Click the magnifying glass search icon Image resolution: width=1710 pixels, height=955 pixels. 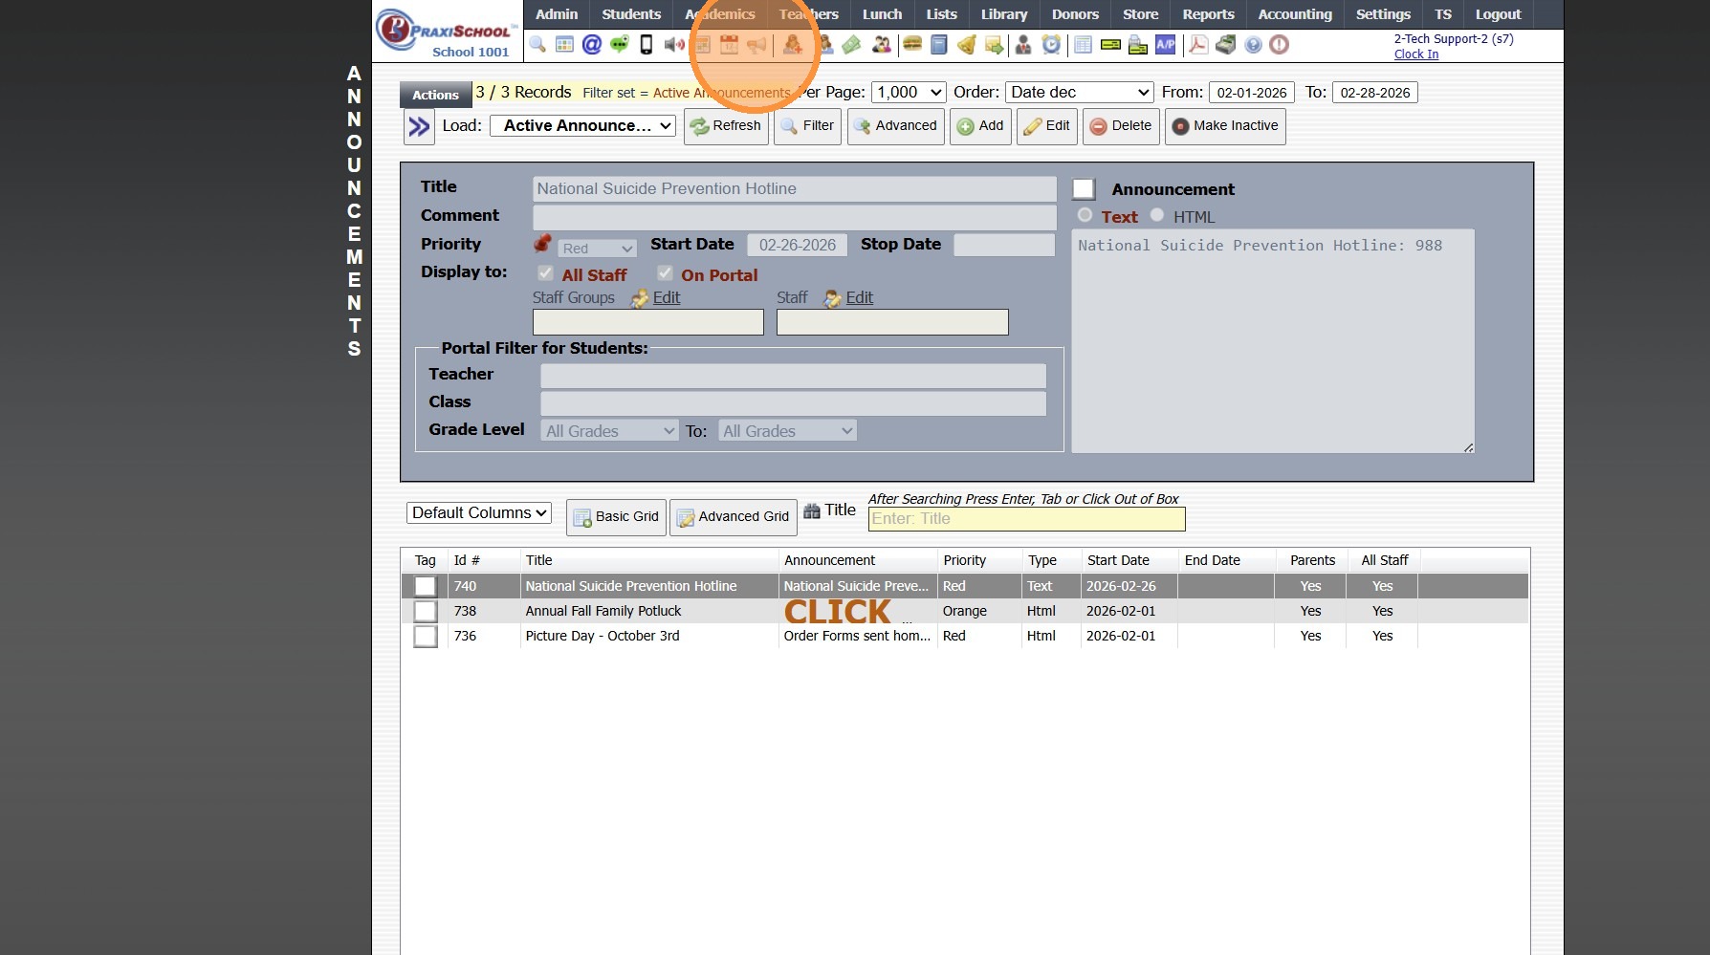point(537,45)
